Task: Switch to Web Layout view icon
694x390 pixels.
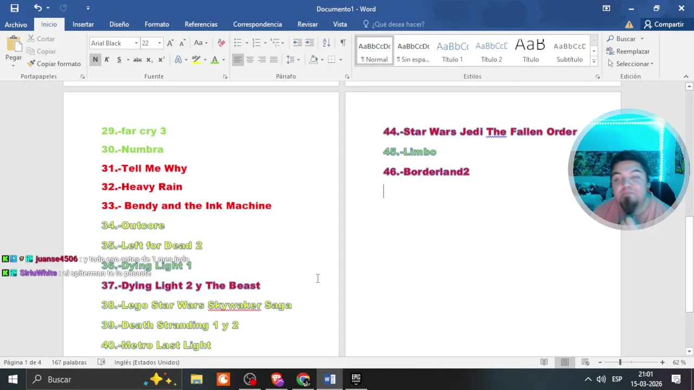Action: (585, 362)
